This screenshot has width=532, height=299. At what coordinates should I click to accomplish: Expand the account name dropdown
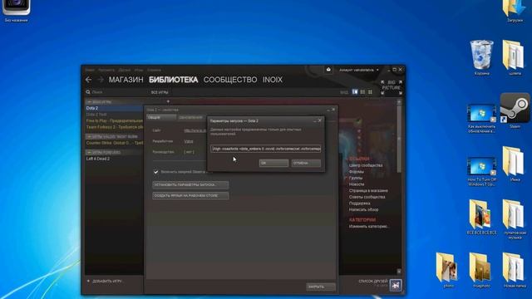click(x=359, y=70)
